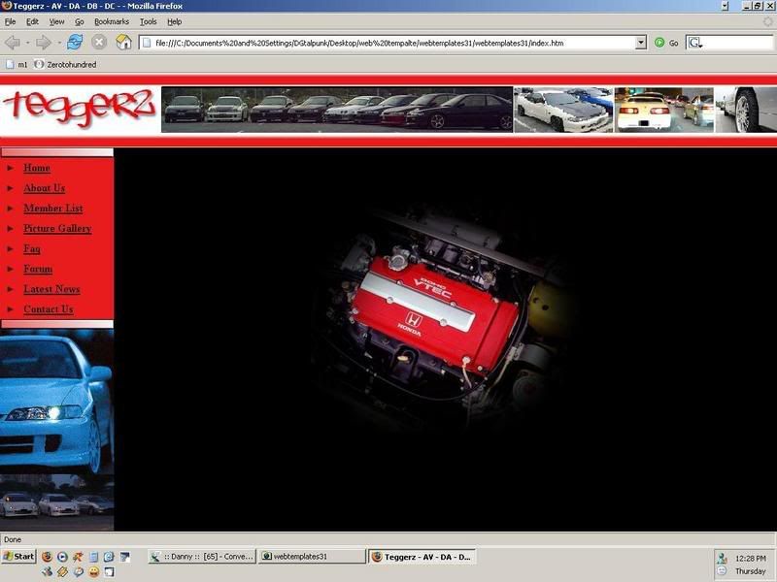This screenshot has width=777, height=582.
Task: Click the Done status bar text
Action: (x=13, y=539)
